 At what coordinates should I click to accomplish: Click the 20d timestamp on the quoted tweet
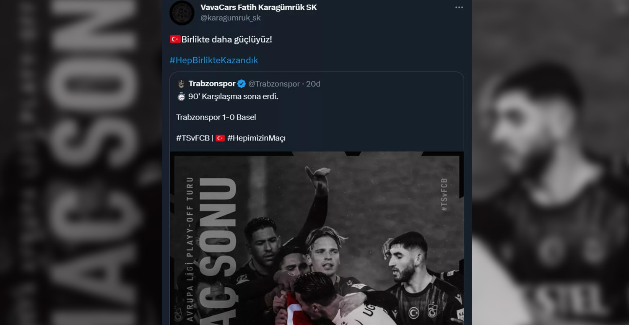pos(314,83)
